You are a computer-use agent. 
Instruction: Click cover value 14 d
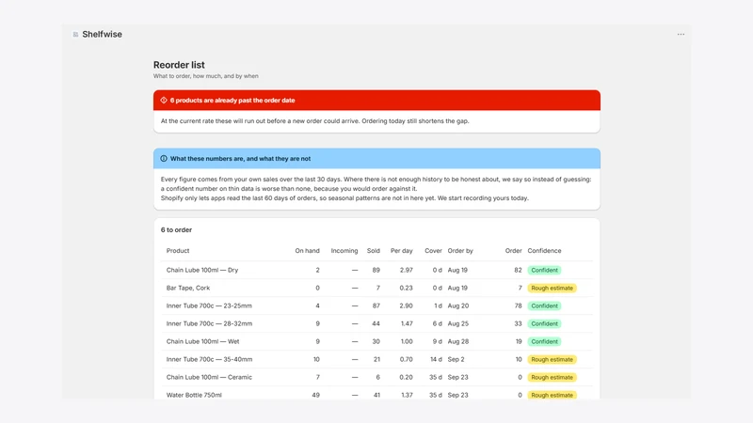(436, 359)
